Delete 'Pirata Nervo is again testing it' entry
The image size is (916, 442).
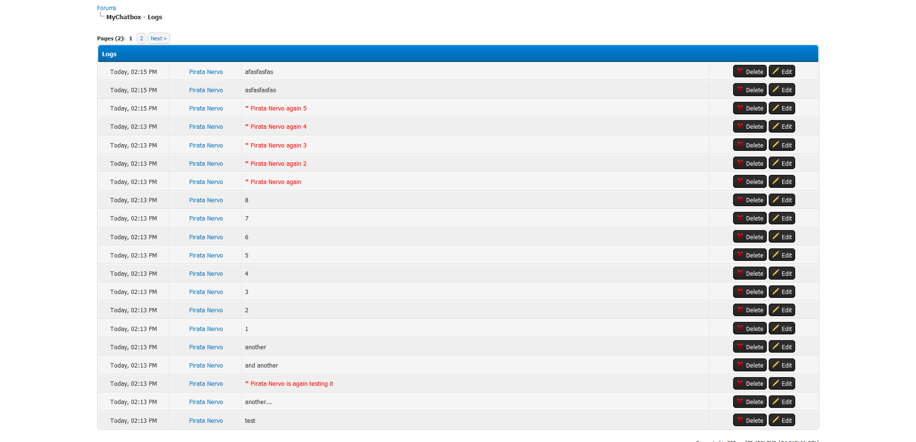[x=749, y=384]
